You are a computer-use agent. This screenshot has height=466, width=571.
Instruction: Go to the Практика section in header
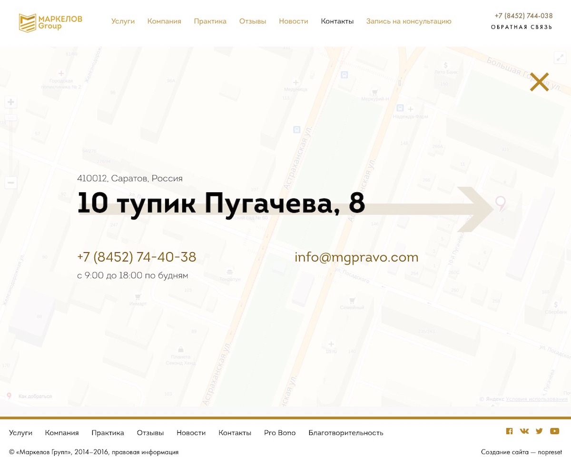(210, 21)
